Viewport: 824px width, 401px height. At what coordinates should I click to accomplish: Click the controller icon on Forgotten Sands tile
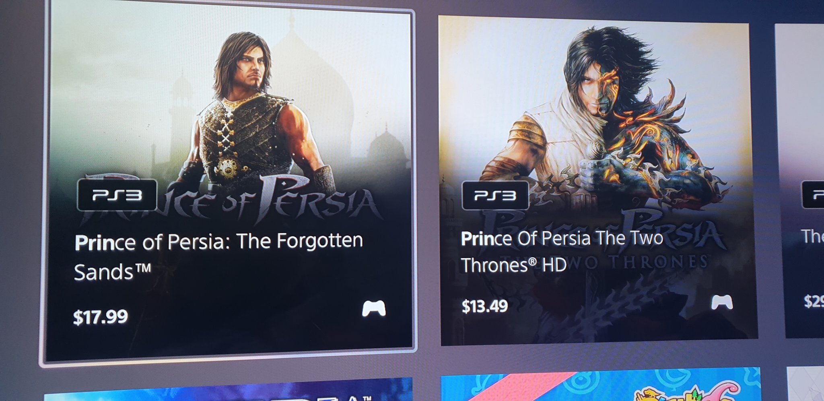pos(374,309)
